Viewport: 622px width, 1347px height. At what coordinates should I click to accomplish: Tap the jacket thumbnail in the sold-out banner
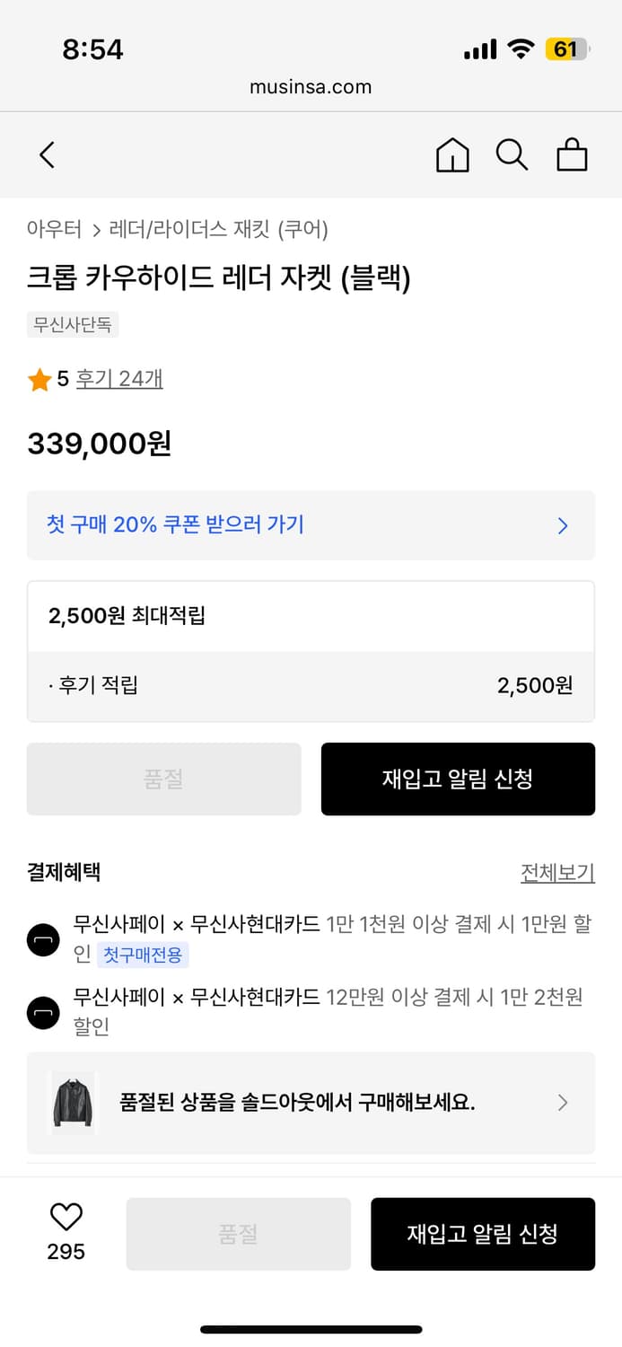pyautogui.click(x=72, y=1103)
